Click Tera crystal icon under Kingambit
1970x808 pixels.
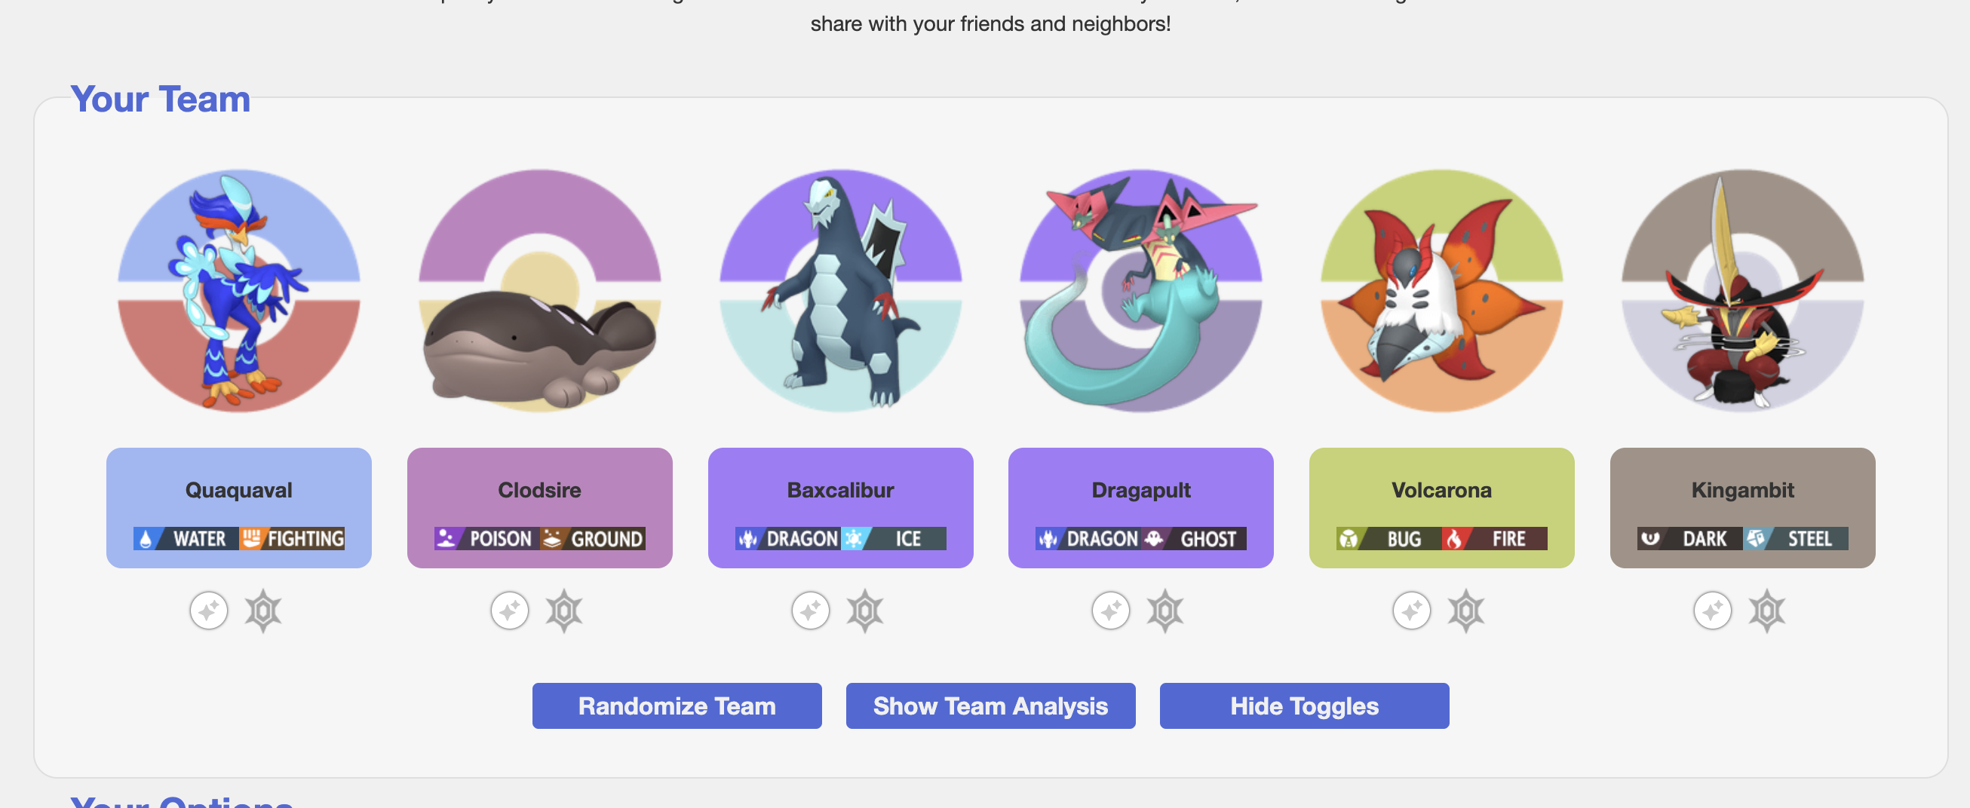tap(1767, 611)
